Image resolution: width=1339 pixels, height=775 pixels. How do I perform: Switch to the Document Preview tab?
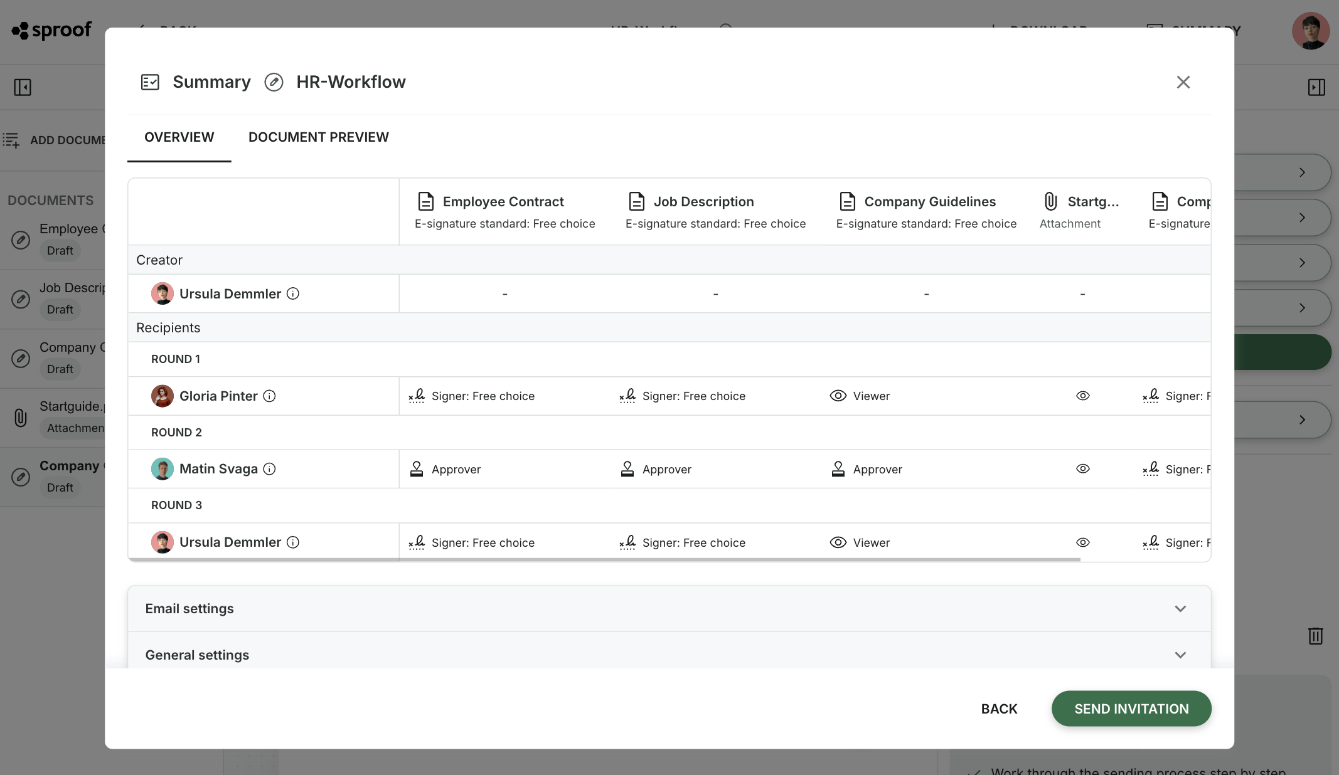318,137
